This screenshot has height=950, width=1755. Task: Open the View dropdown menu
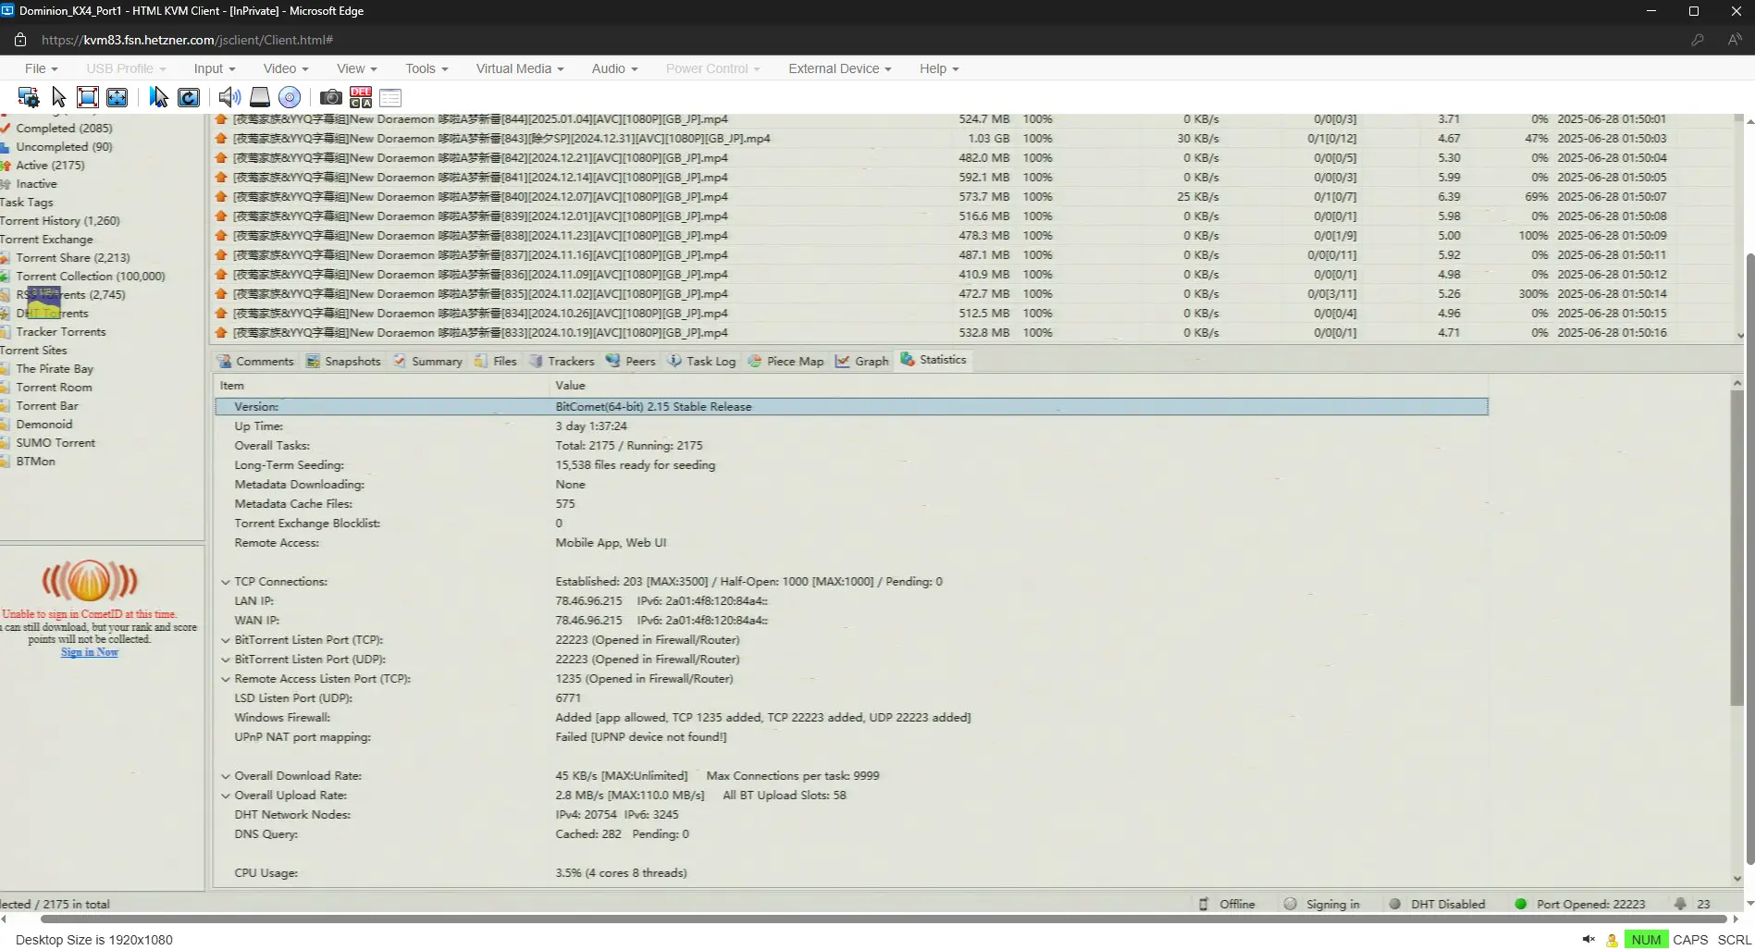(357, 68)
